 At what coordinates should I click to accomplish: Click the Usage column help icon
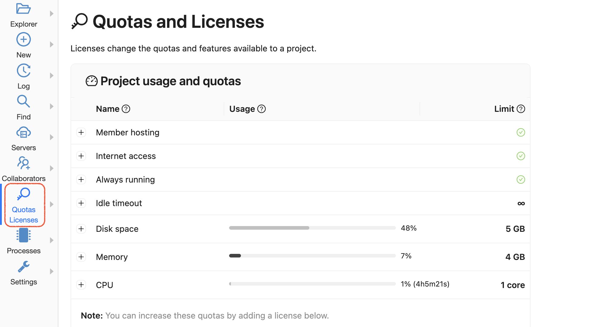(261, 109)
